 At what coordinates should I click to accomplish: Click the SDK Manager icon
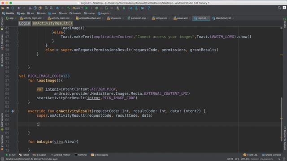(x=124, y=8)
